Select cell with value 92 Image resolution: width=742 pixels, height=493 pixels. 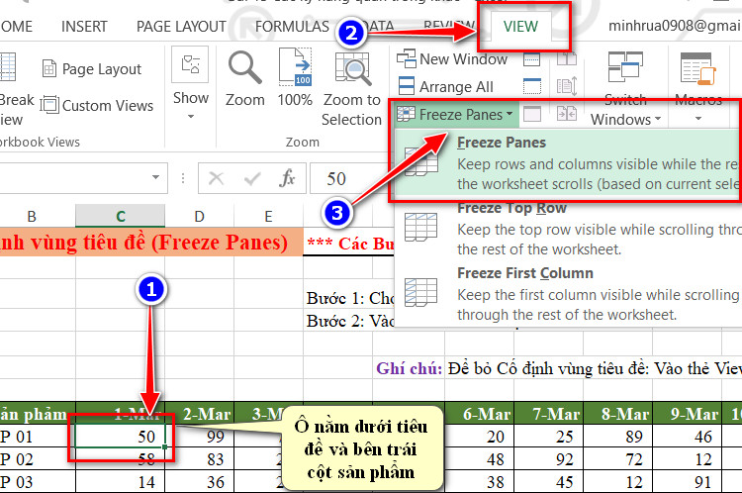point(549,459)
